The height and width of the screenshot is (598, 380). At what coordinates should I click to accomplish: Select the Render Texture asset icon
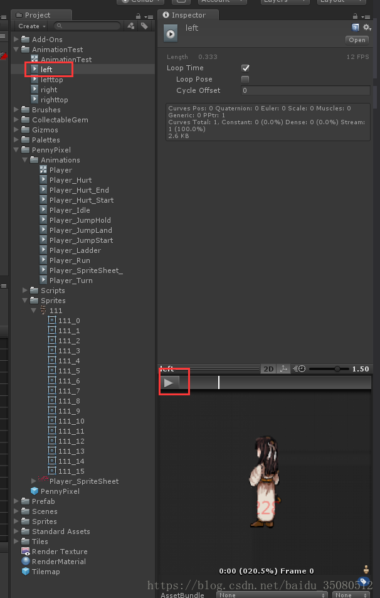click(x=26, y=552)
